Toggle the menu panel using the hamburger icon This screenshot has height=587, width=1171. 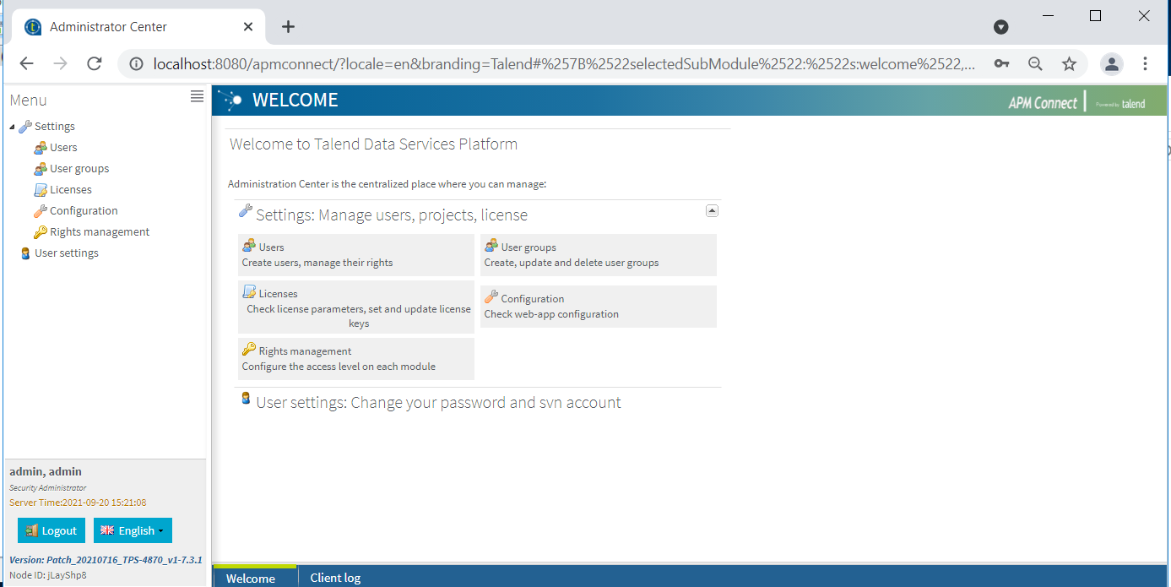[197, 96]
